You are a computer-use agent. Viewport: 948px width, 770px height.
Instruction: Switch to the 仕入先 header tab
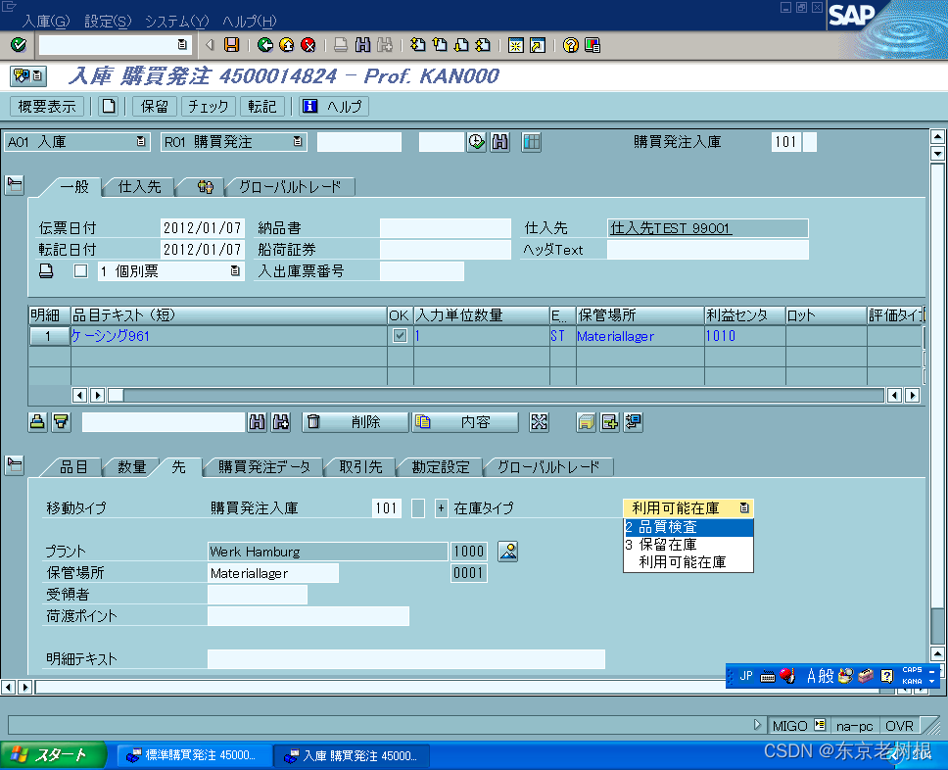point(140,187)
